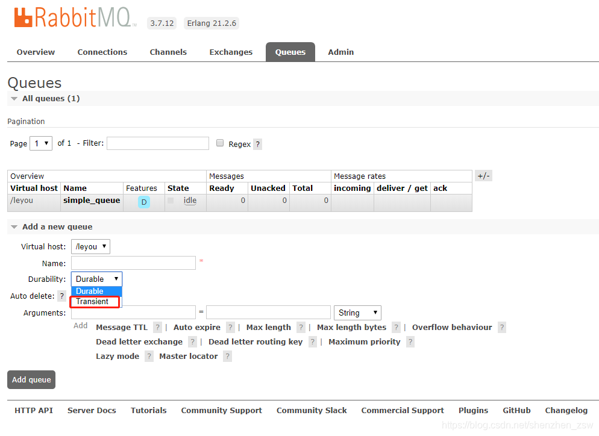Focus the new queue Name field

[x=133, y=263]
